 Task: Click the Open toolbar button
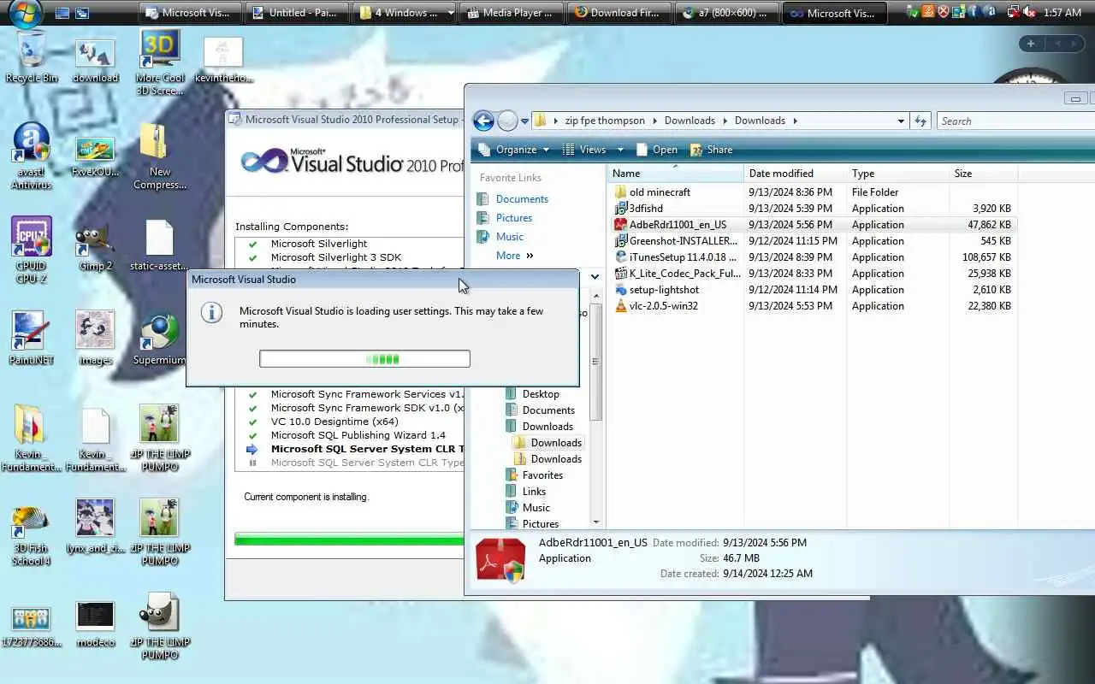(655, 150)
